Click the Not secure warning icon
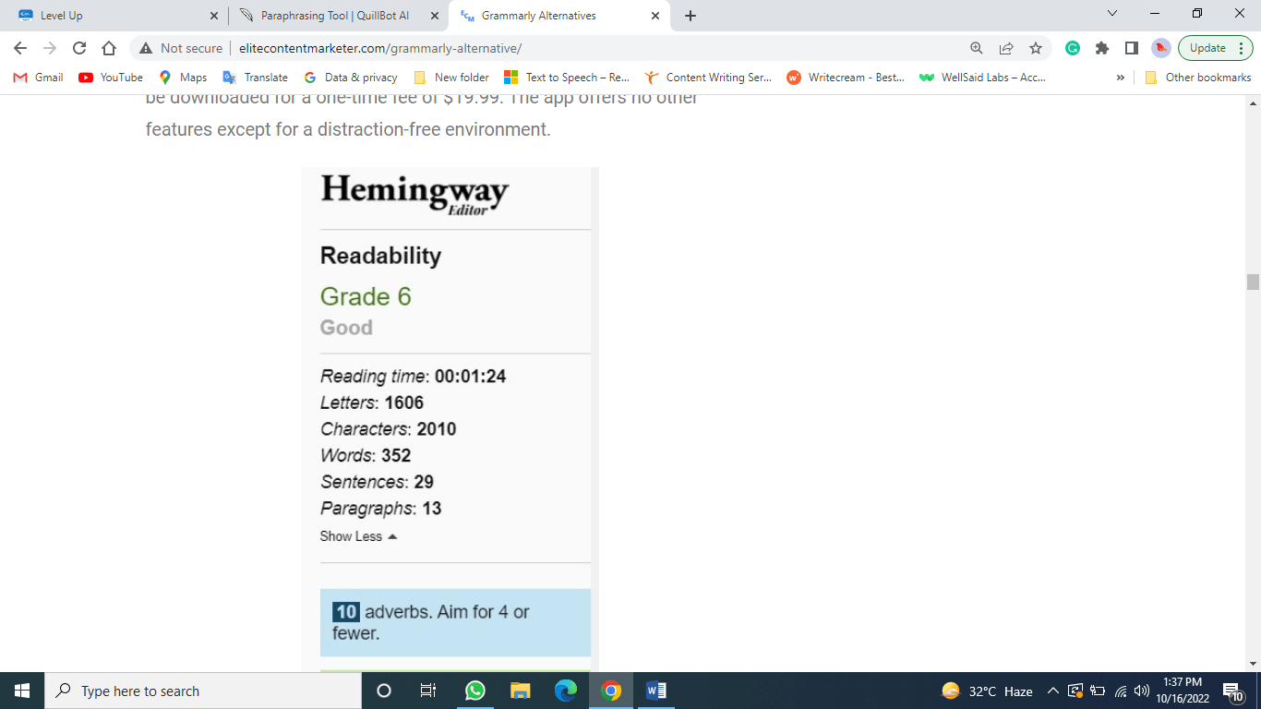The width and height of the screenshot is (1261, 709). (x=146, y=48)
